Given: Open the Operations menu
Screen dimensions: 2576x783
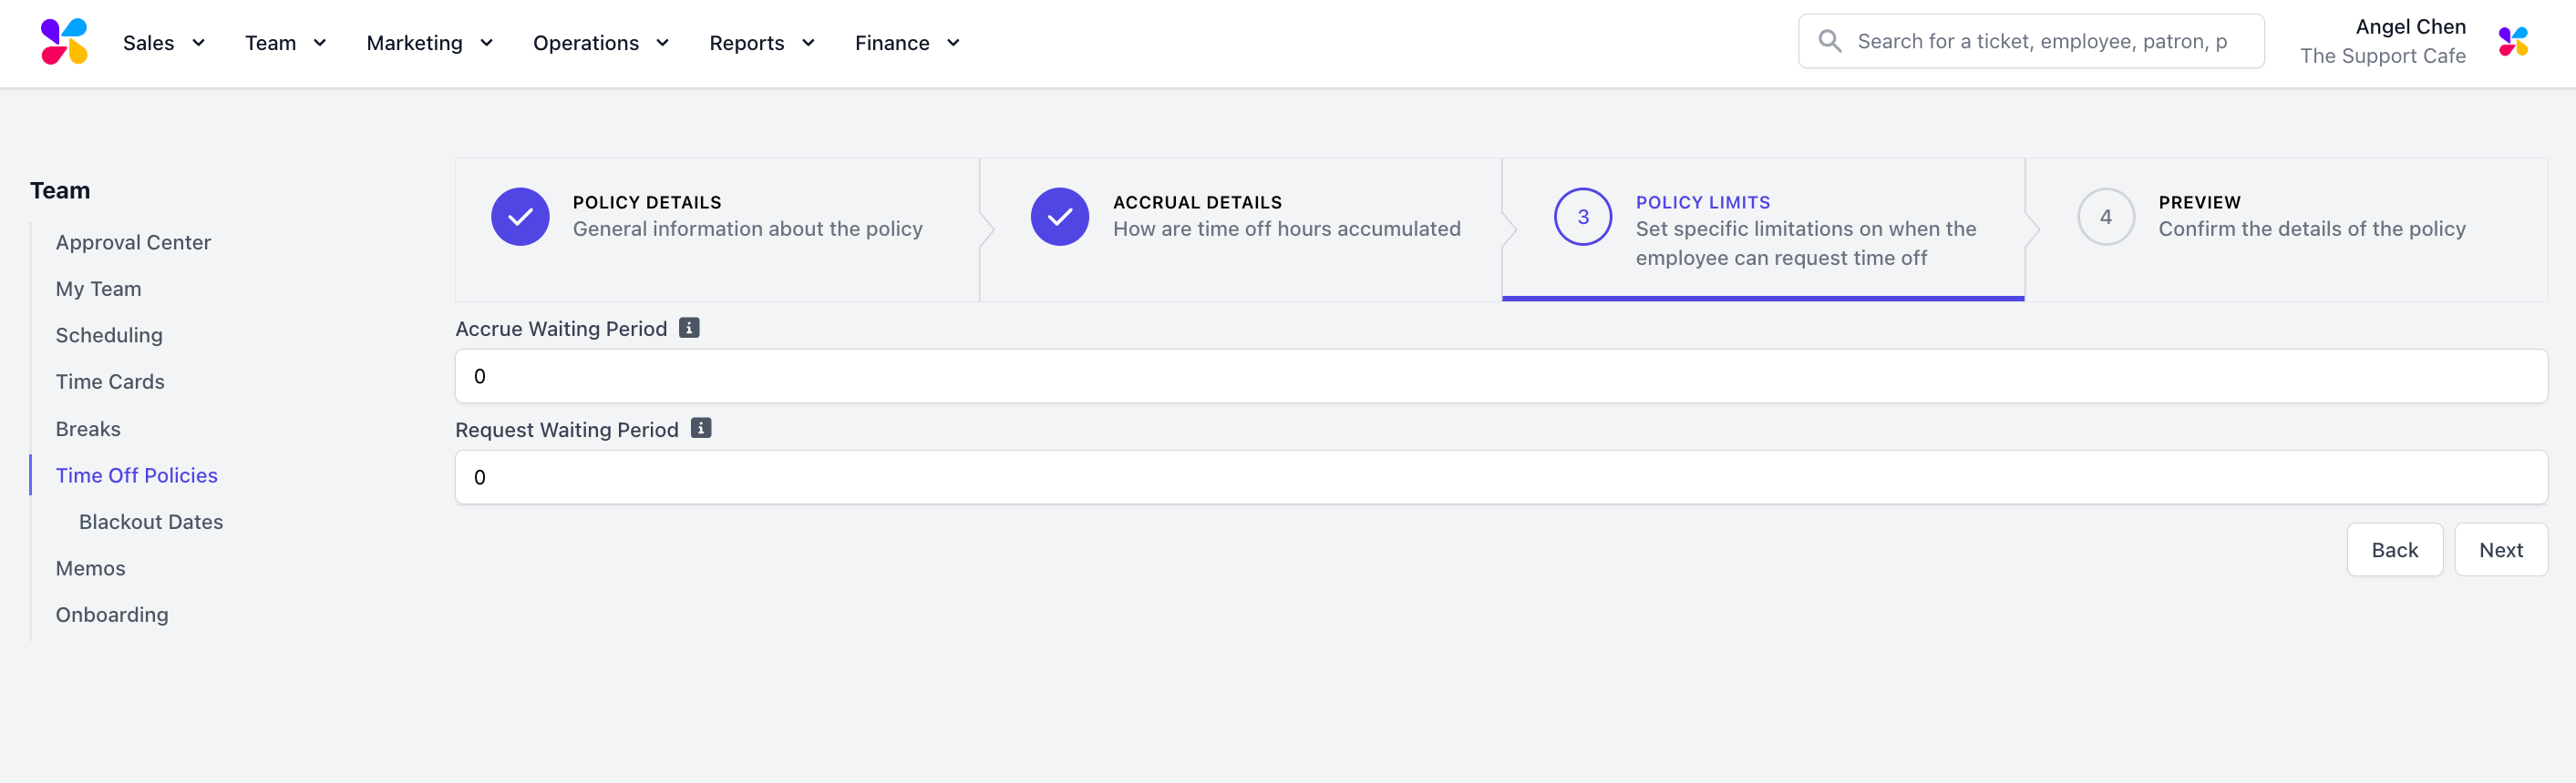Looking at the screenshot, I should (586, 43).
